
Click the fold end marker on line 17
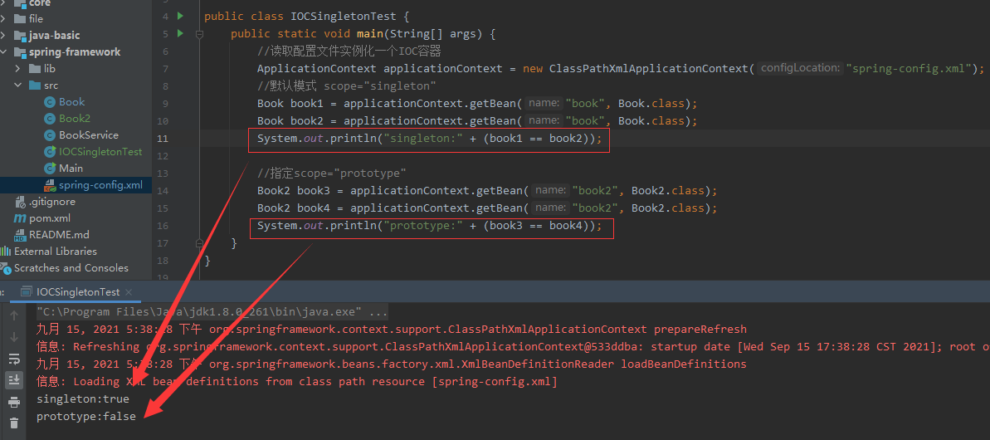[199, 243]
